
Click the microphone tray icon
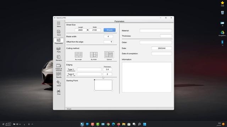point(29,124)
